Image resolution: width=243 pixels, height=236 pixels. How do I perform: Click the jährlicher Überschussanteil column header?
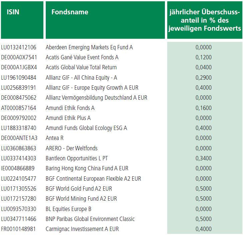(x=205, y=20)
